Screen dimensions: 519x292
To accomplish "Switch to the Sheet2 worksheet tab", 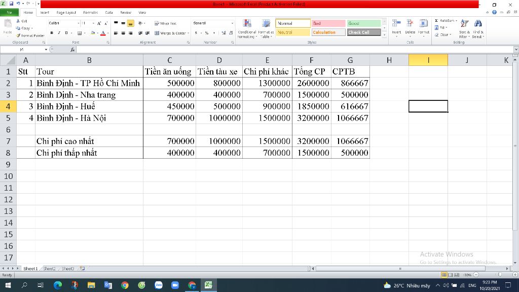I will pyautogui.click(x=49, y=269).
